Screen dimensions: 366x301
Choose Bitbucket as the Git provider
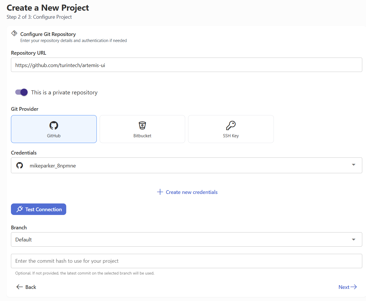click(142, 129)
